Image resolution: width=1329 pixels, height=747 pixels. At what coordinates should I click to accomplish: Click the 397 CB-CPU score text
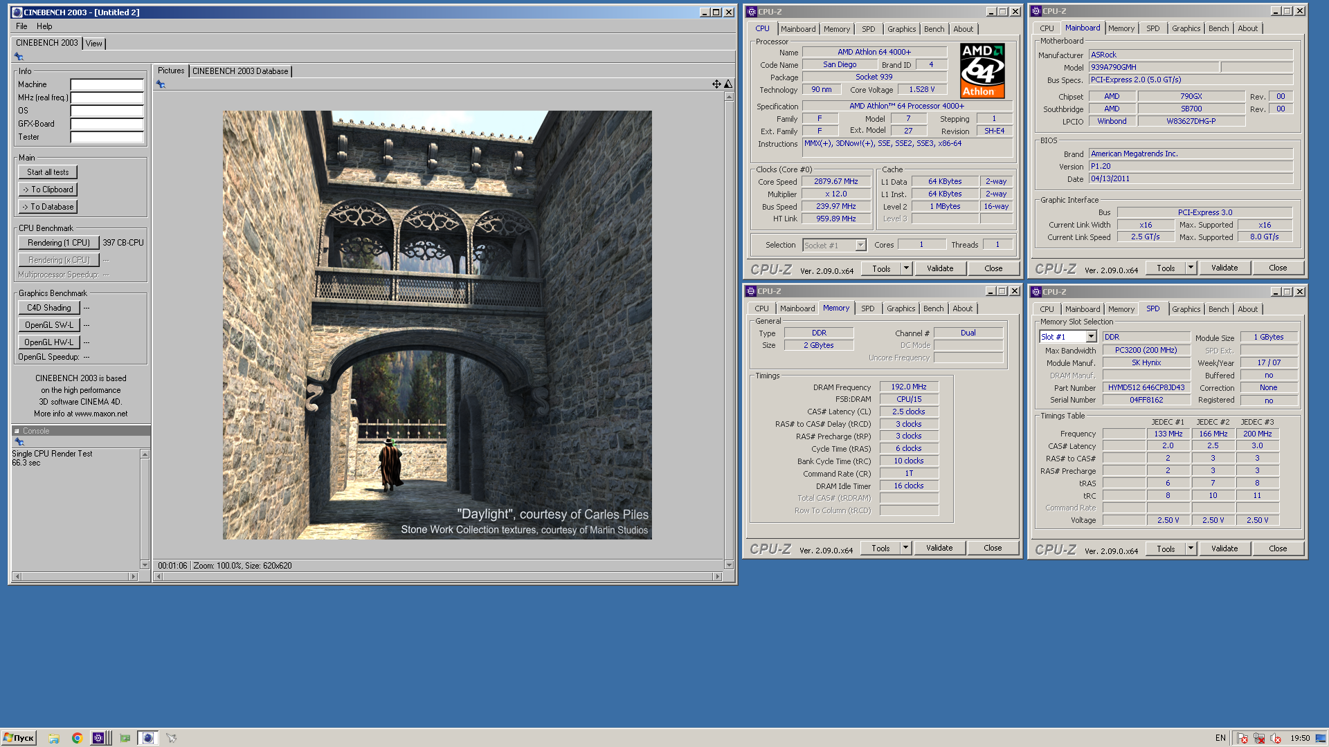coord(123,243)
